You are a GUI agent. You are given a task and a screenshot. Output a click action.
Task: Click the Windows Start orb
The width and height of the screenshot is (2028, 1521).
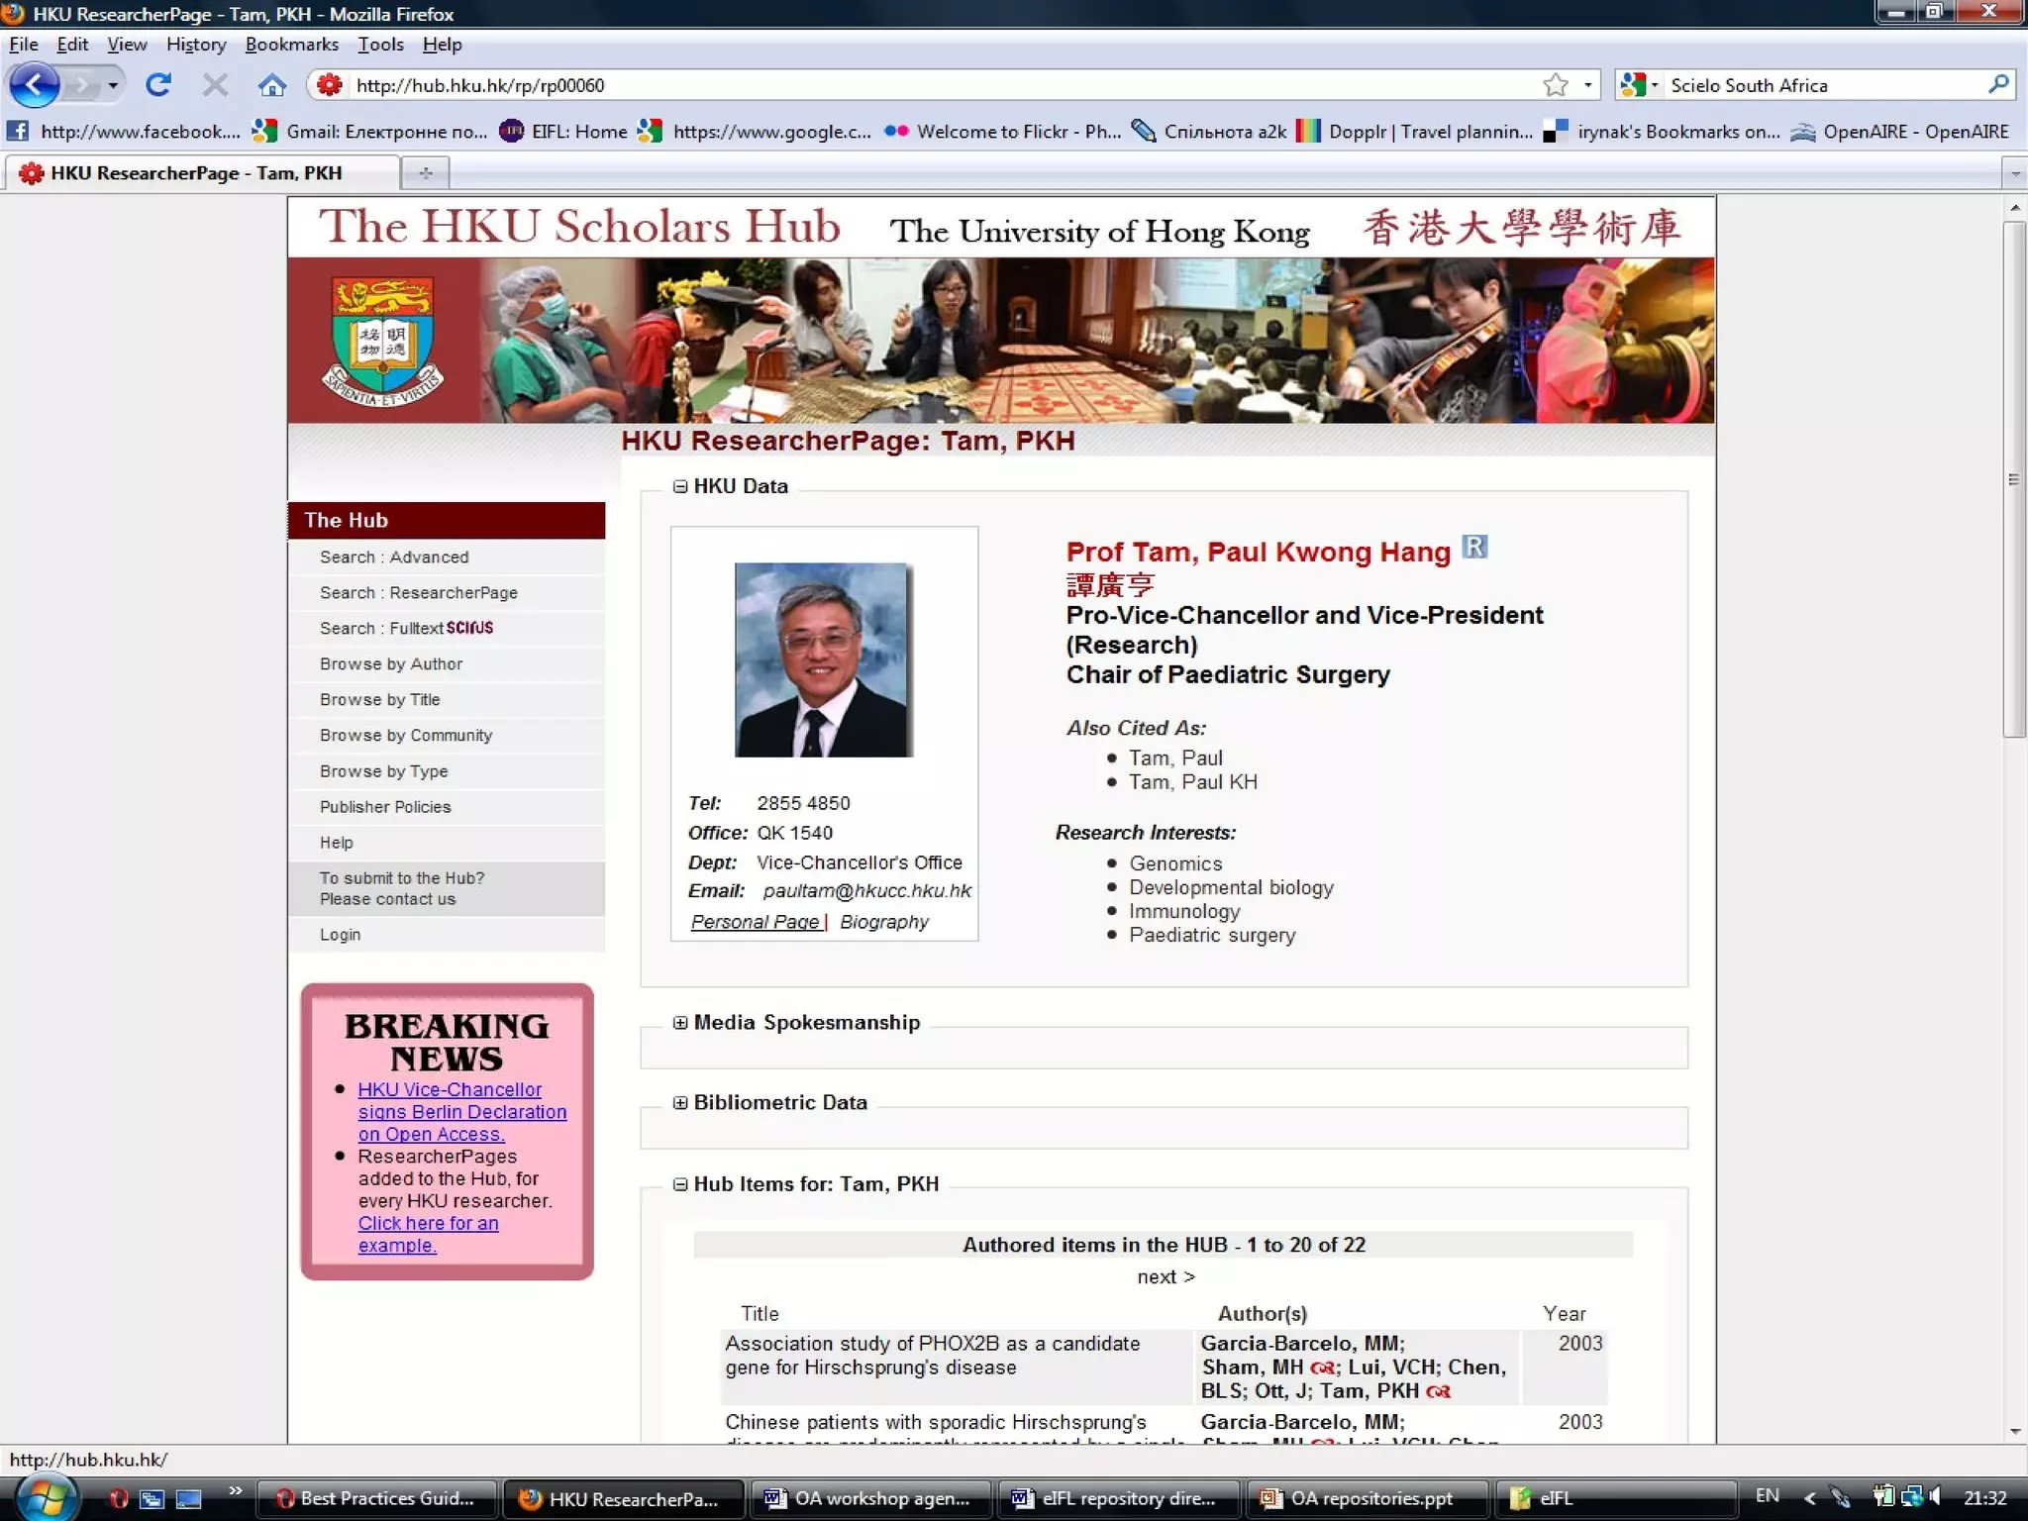46,1497
